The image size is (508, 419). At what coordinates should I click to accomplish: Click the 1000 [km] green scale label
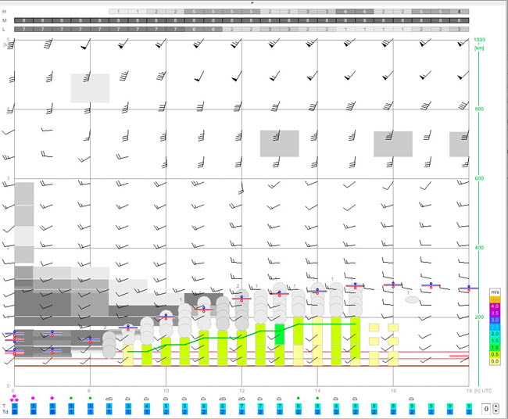click(x=479, y=44)
